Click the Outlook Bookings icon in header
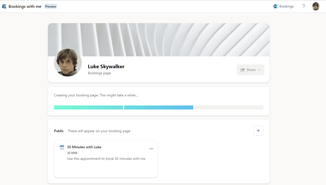Viewport: 326px width, 185px height. [275, 6]
